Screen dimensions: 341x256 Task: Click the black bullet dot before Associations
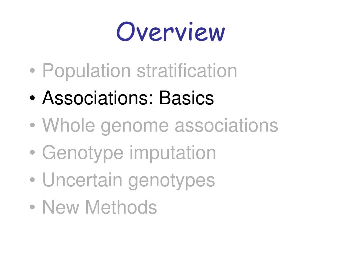[32, 98]
